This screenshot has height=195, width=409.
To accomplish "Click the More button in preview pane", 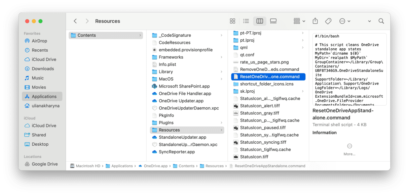I will [x=349, y=149].
